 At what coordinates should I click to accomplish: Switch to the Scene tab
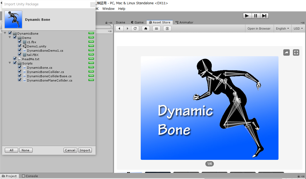click(120, 22)
